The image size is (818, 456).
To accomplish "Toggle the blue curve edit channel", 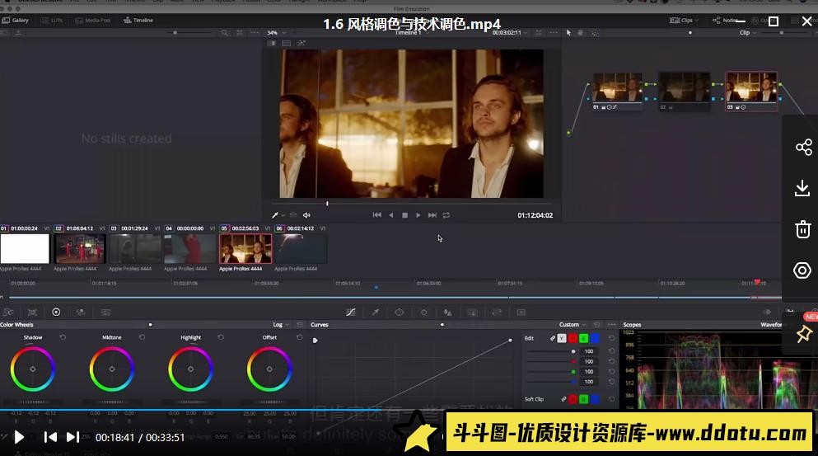I will 594,338.
